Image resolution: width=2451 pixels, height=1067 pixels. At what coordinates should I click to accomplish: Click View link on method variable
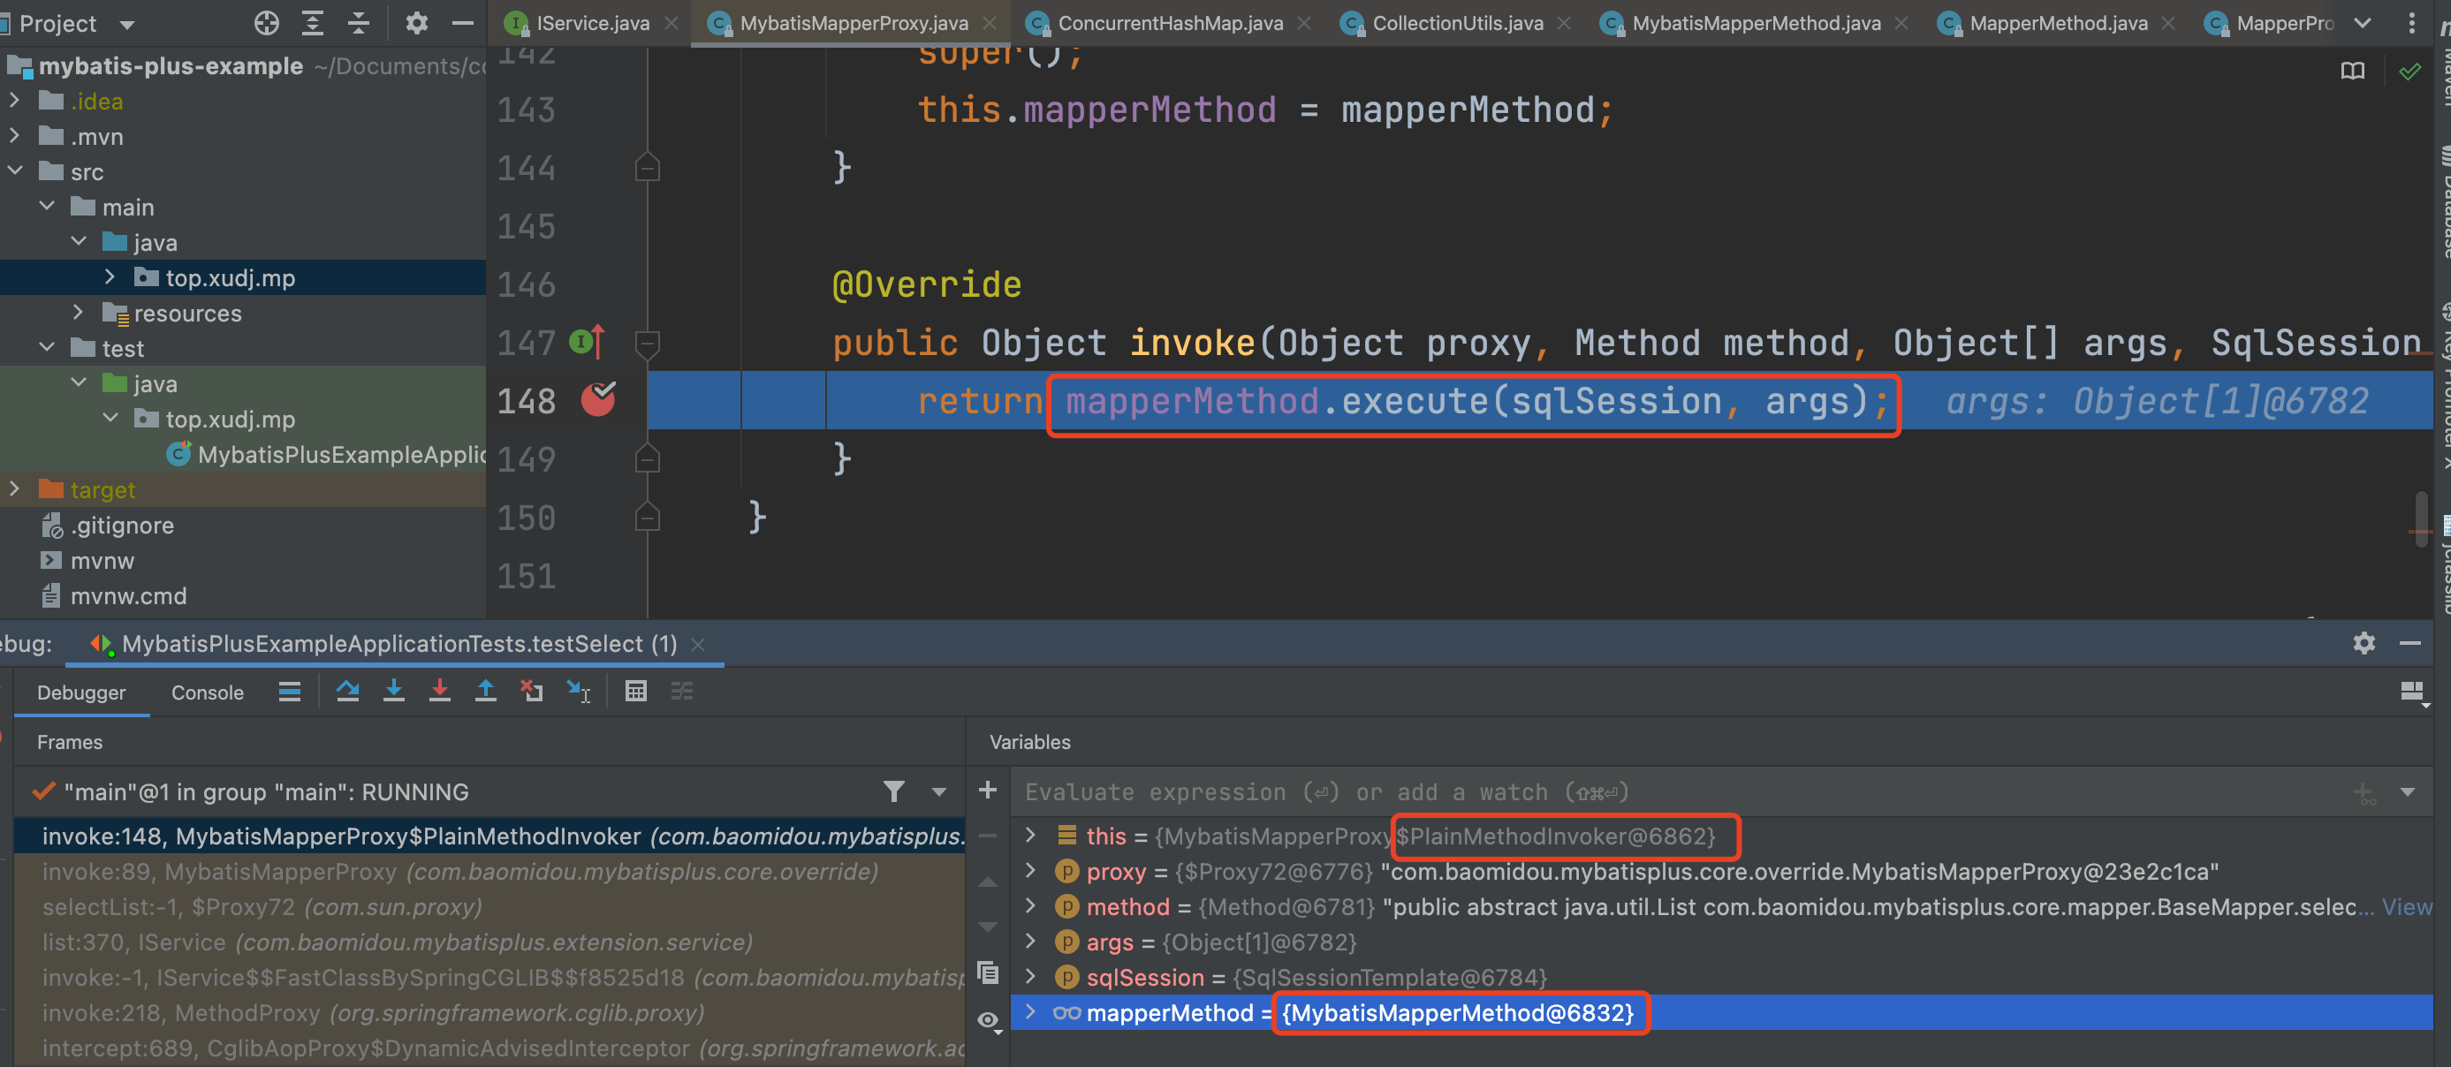click(x=2406, y=907)
